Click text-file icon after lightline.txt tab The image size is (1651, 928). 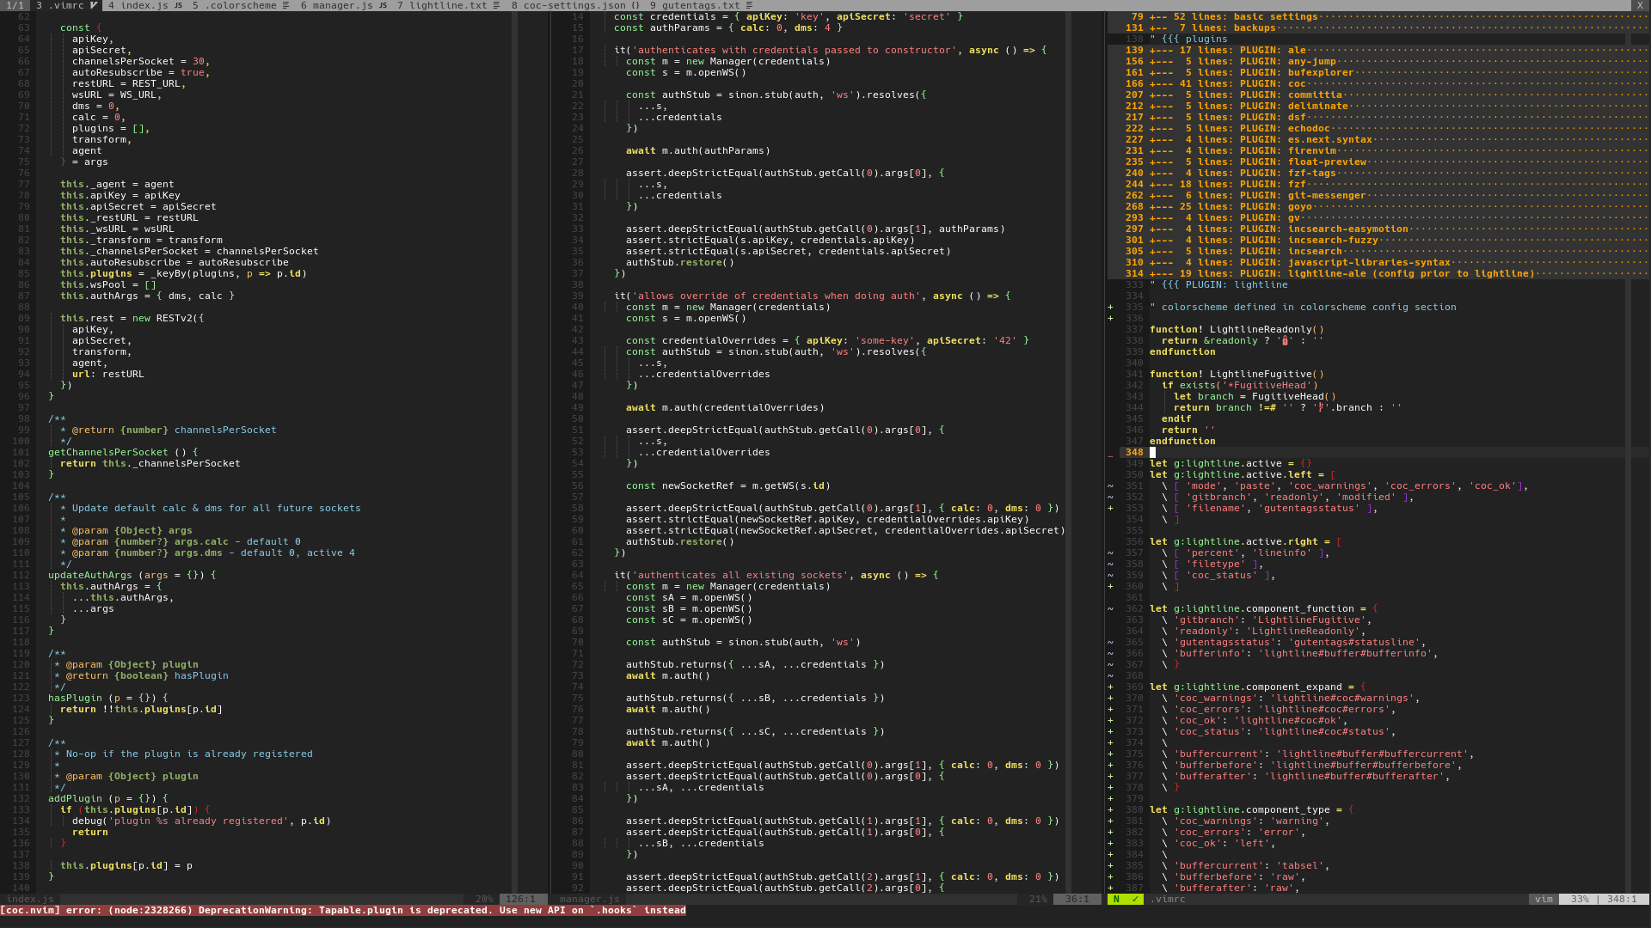[496, 5]
